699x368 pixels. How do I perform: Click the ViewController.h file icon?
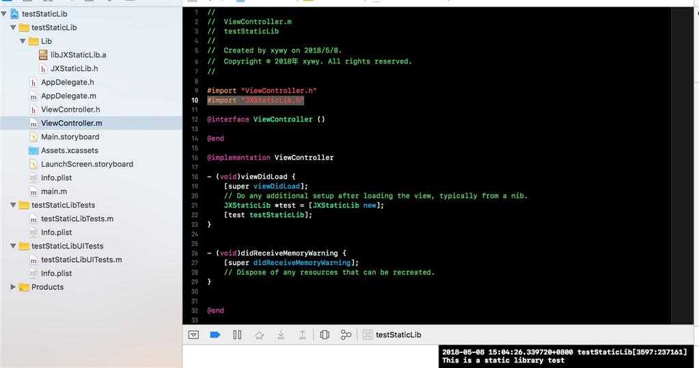coord(33,110)
